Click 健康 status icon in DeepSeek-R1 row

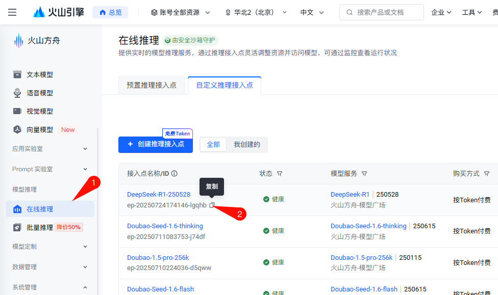266,199
